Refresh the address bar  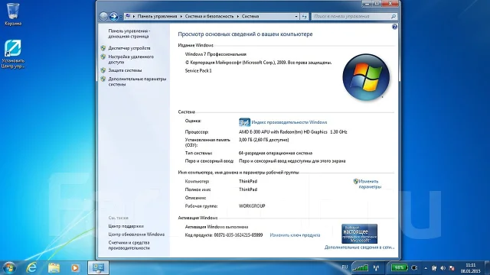pos(304,16)
